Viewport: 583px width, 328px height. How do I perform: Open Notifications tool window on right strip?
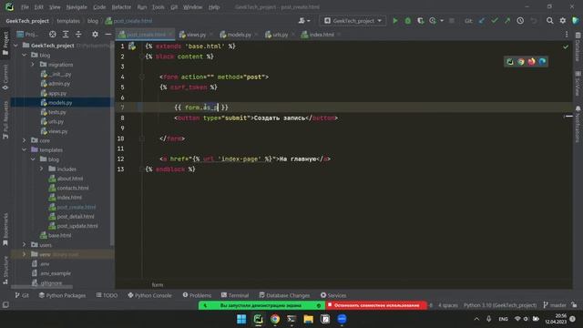pyautogui.click(x=578, y=124)
